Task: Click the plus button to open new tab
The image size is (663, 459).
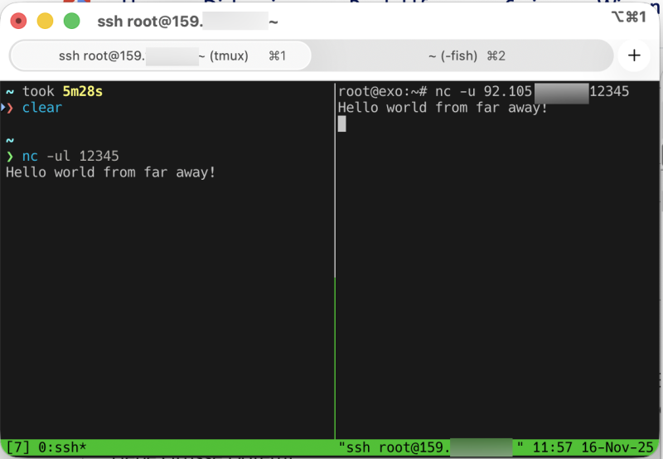Action: point(635,56)
